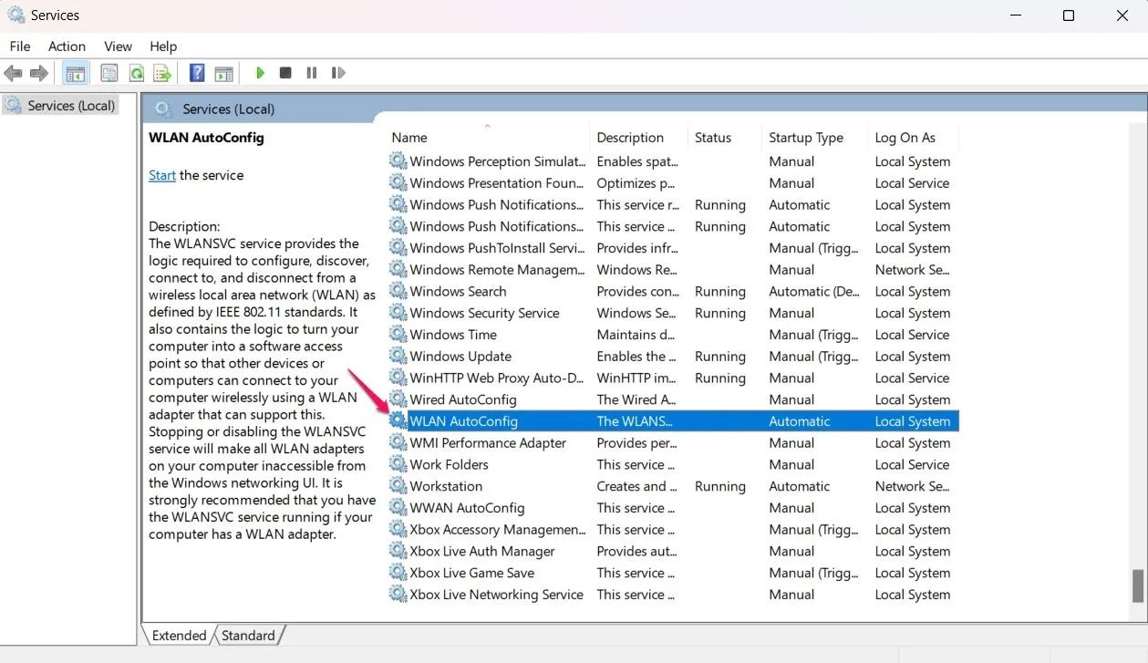Click the vertical scrollbar thumb of the services list
This screenshot has width=1148, height=663.
click(1137, 585)
